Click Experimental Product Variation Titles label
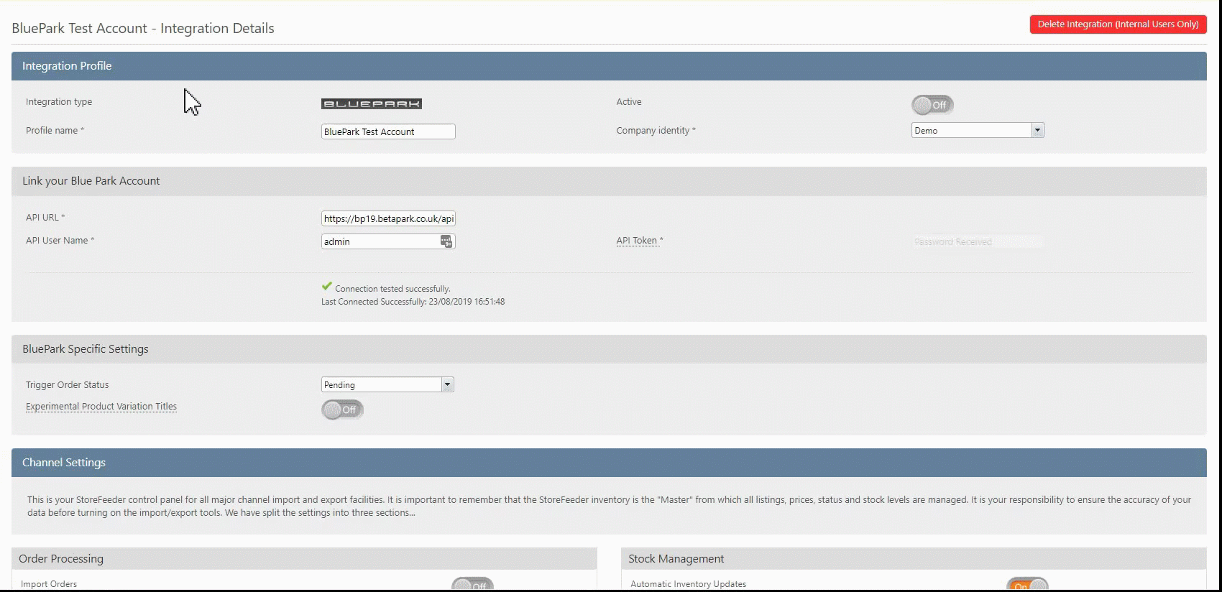 point(101,407)
